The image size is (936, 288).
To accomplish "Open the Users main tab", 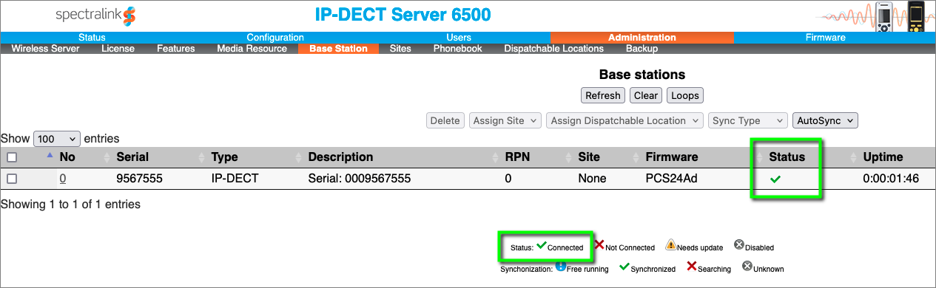I will pos(459,38).
